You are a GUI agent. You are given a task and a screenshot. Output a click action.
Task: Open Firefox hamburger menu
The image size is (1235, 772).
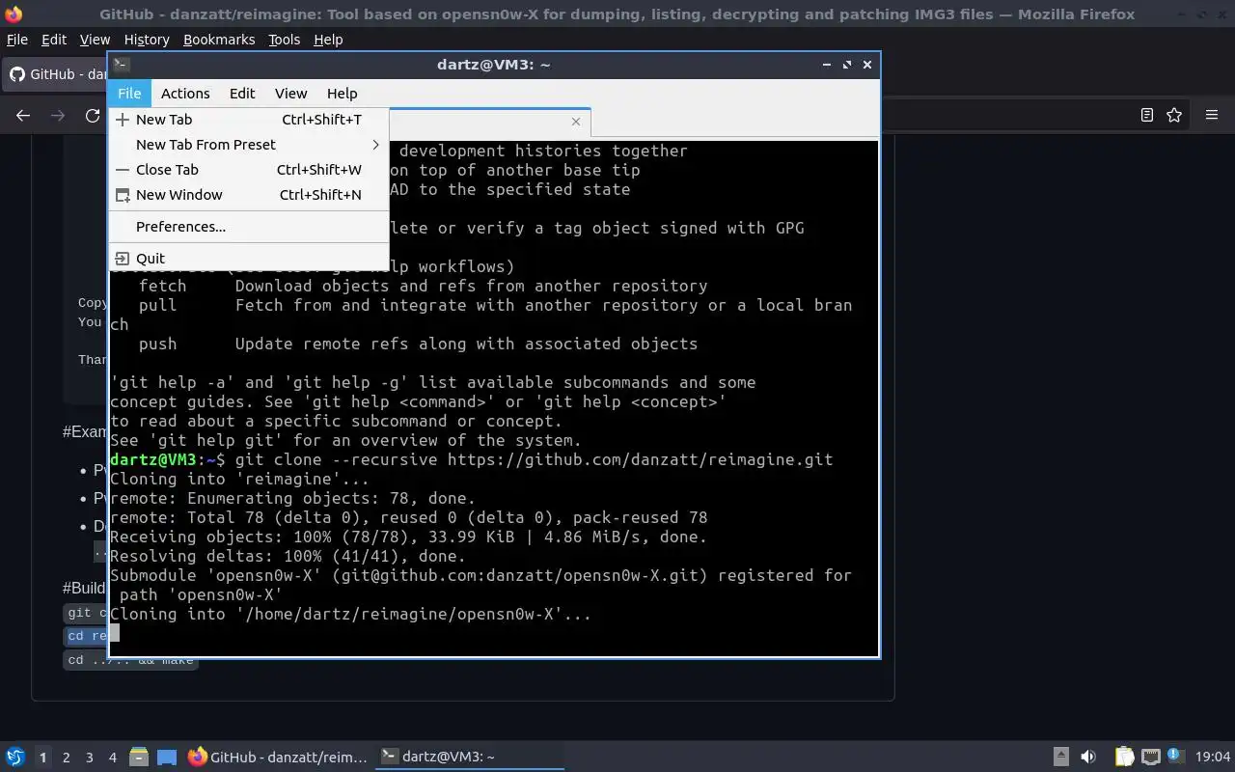[1212, 115]
